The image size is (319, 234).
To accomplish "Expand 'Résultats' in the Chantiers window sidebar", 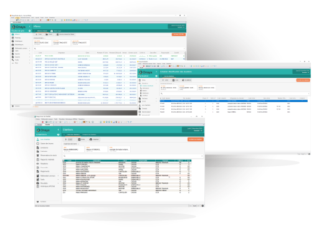I will (58, 183).
